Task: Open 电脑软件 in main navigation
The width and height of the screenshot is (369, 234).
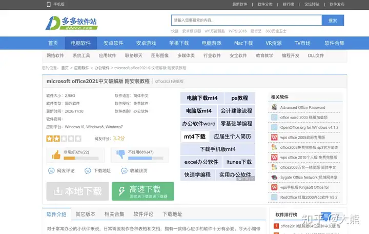Action: click(x=81, y=43)
